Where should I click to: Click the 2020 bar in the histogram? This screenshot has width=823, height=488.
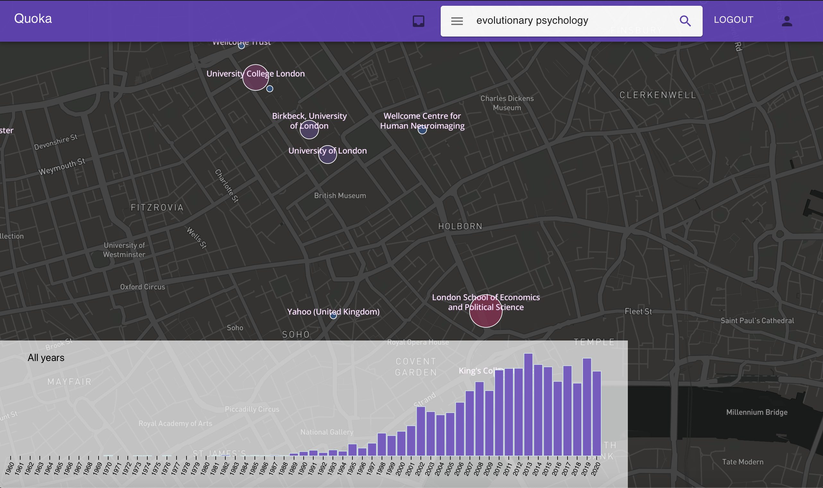[x=596, y=413]
